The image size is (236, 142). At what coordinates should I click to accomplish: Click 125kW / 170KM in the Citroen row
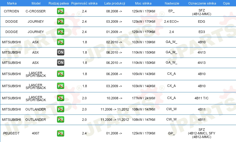click(144, 11)
